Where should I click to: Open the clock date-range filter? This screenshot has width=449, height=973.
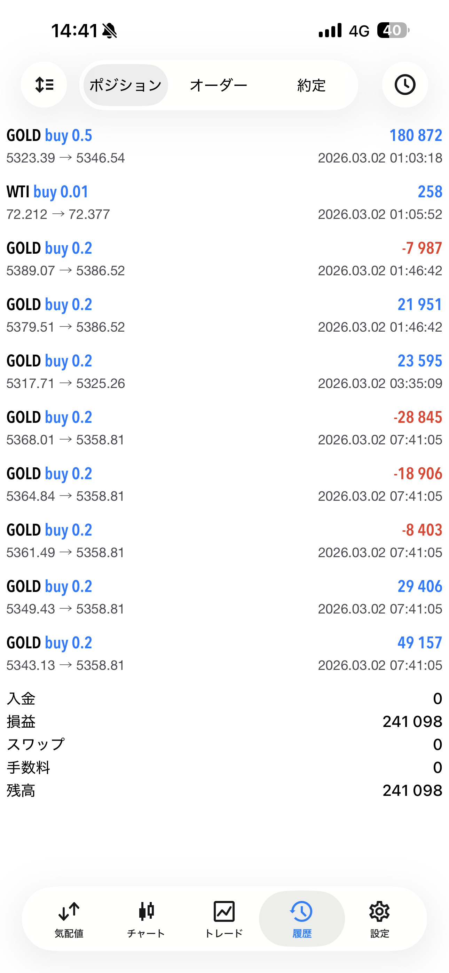pyautogui.click(x=405, y=85)
